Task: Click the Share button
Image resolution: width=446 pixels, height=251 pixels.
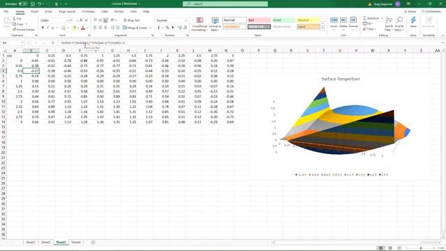Action: click(410, 12)
